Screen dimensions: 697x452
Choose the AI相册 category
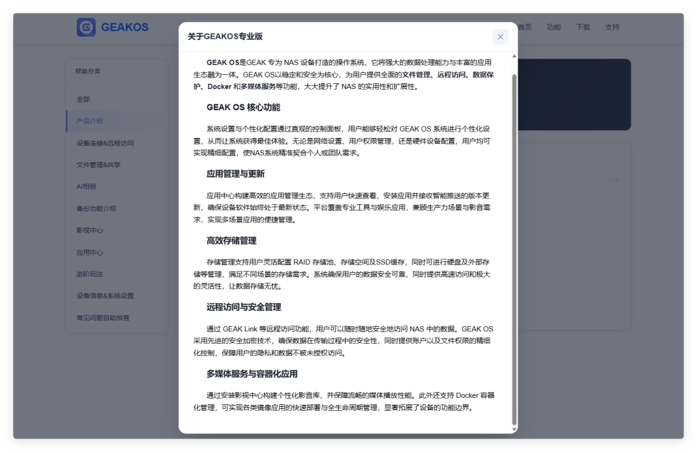click(x=86, y=187)
